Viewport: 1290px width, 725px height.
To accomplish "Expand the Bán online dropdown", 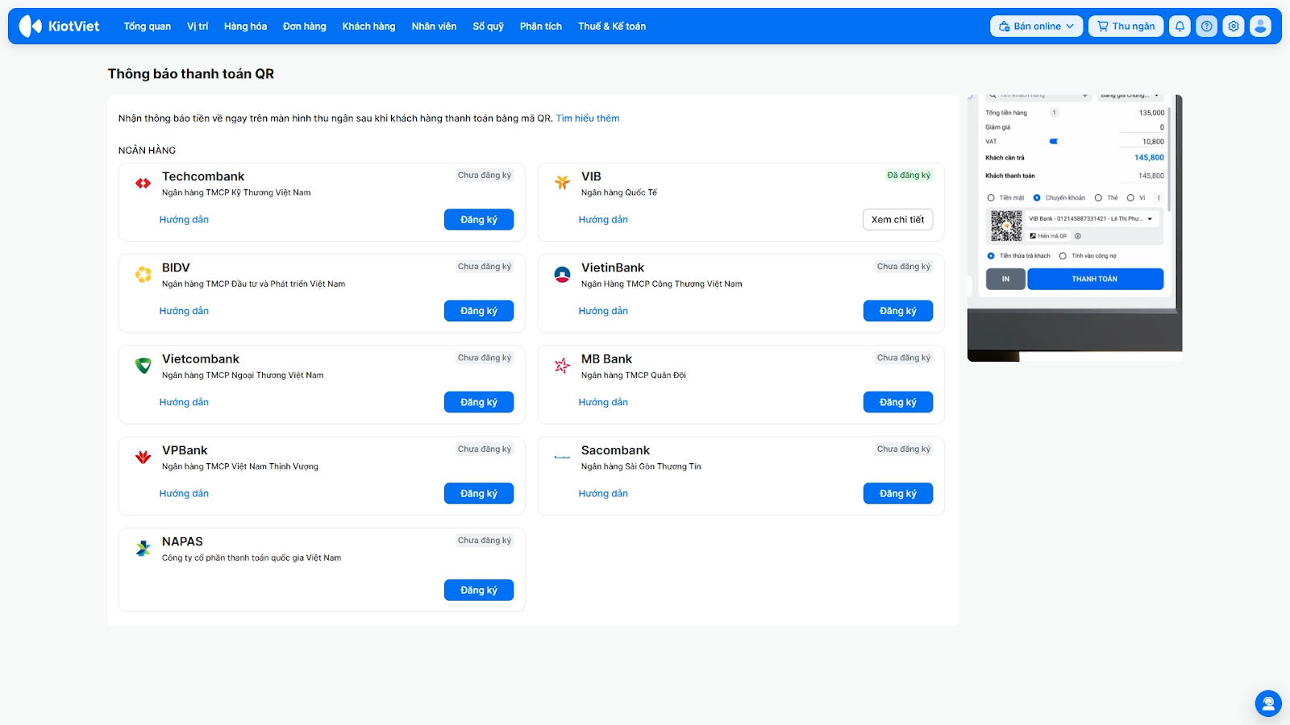I will [x=1036, y=27].
